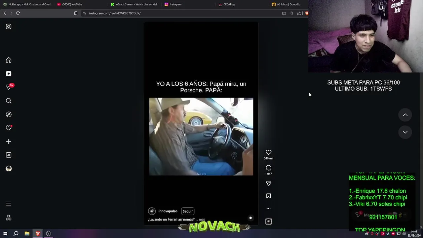
Task: Open the reel's comments icon
Action: (x=269, y=168)
